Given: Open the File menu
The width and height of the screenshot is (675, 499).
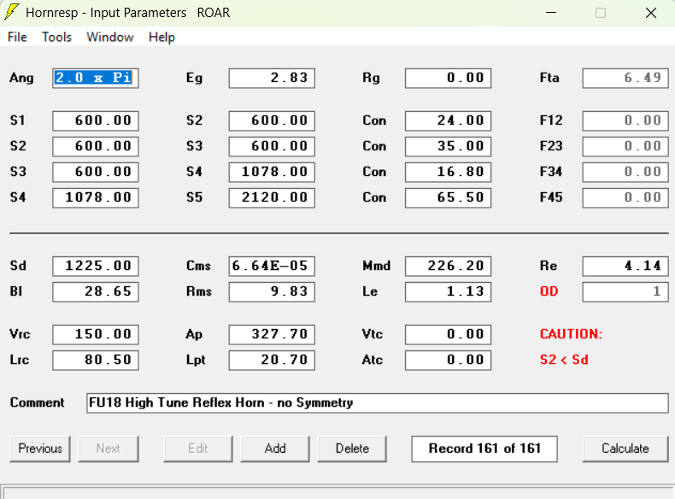Looking at the screenshot, I should click(17, 37).
